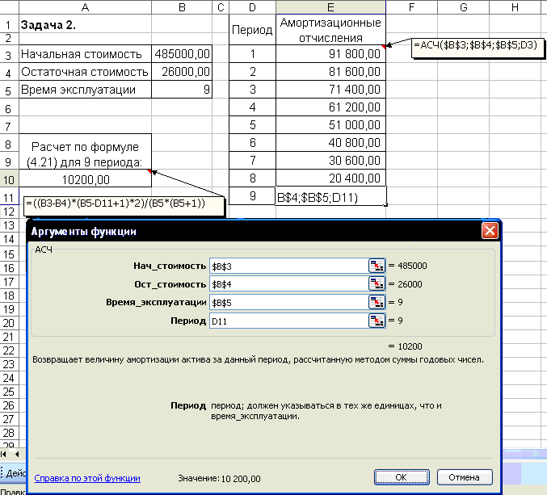Select cell containing 485000,00
The height and width of the screenshot is (495, 547).
[x=182, y=54]
